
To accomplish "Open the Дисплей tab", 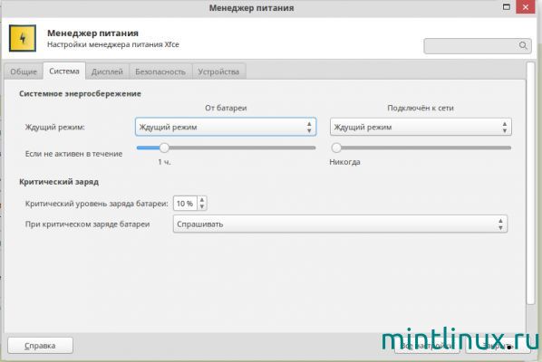I will (x=107, y=71).
